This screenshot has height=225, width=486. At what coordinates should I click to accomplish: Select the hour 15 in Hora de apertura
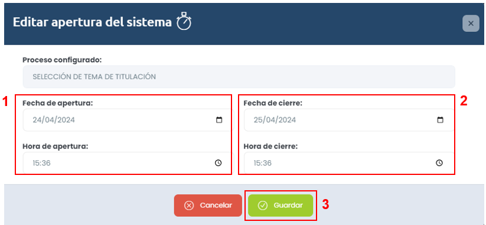35,163
